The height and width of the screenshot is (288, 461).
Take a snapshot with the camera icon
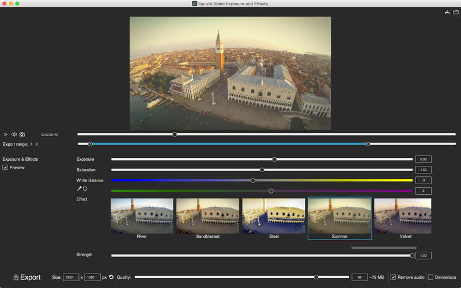22,134
